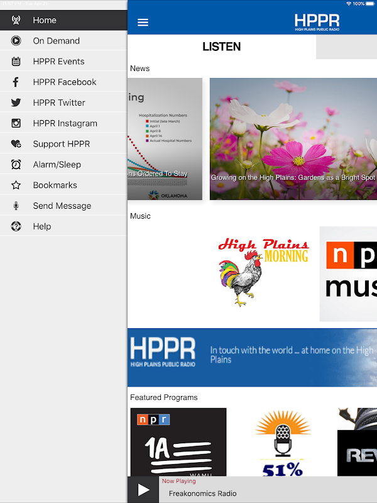
Task: Choose Support HPPR menu entry
Action: [x=63, y=144]
